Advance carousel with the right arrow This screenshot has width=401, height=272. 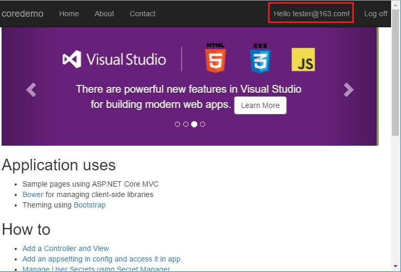(x=349, y=90)
